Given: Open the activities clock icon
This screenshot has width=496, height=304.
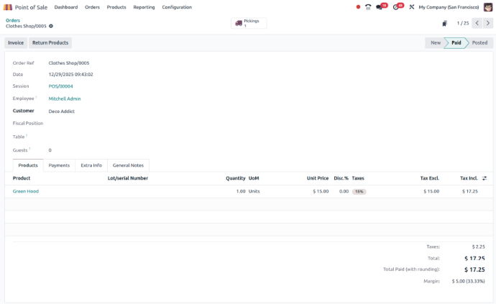Looking at the screenshot, I should [x=396, y=7].
